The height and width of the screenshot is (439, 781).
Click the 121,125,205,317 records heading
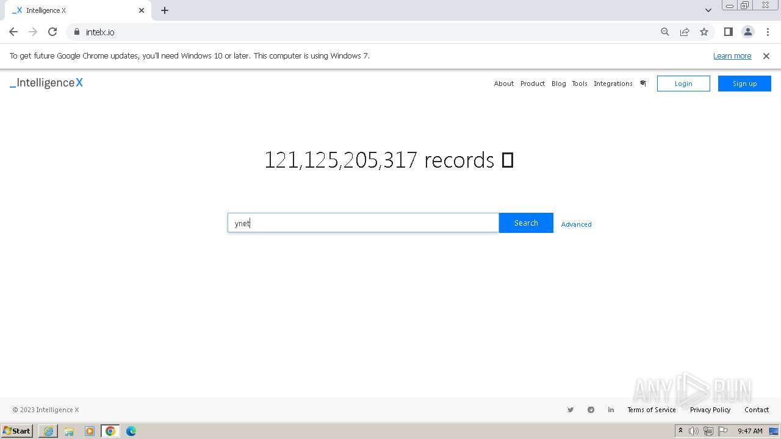[379, 160]
